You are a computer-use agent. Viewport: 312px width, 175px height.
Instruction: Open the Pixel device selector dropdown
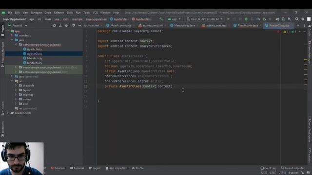(205, 19)
